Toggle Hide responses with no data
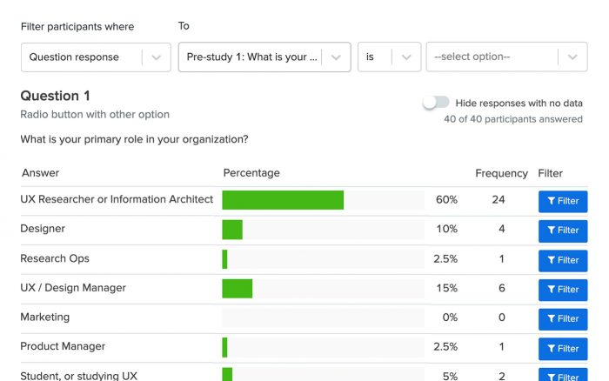 pyautogui.click(x=436, y=103)
